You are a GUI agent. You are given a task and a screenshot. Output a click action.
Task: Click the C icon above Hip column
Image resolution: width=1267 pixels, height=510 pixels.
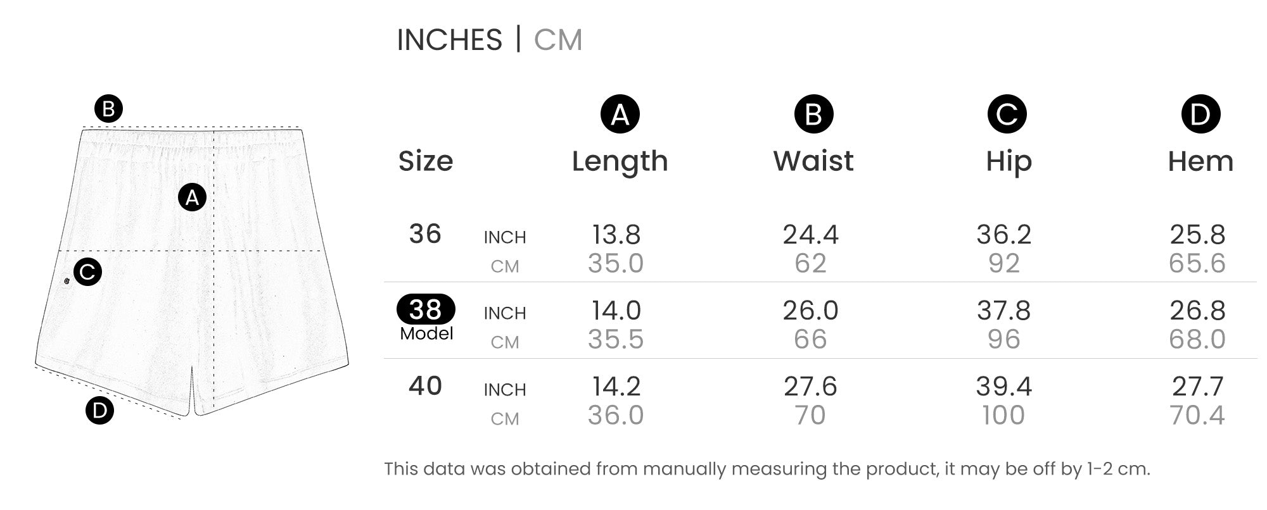pos(1007,115)
